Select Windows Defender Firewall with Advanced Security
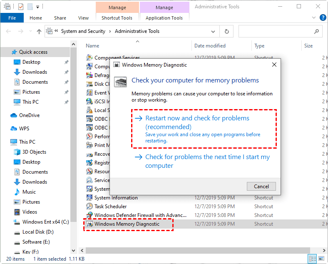 (x=140, y=215)
